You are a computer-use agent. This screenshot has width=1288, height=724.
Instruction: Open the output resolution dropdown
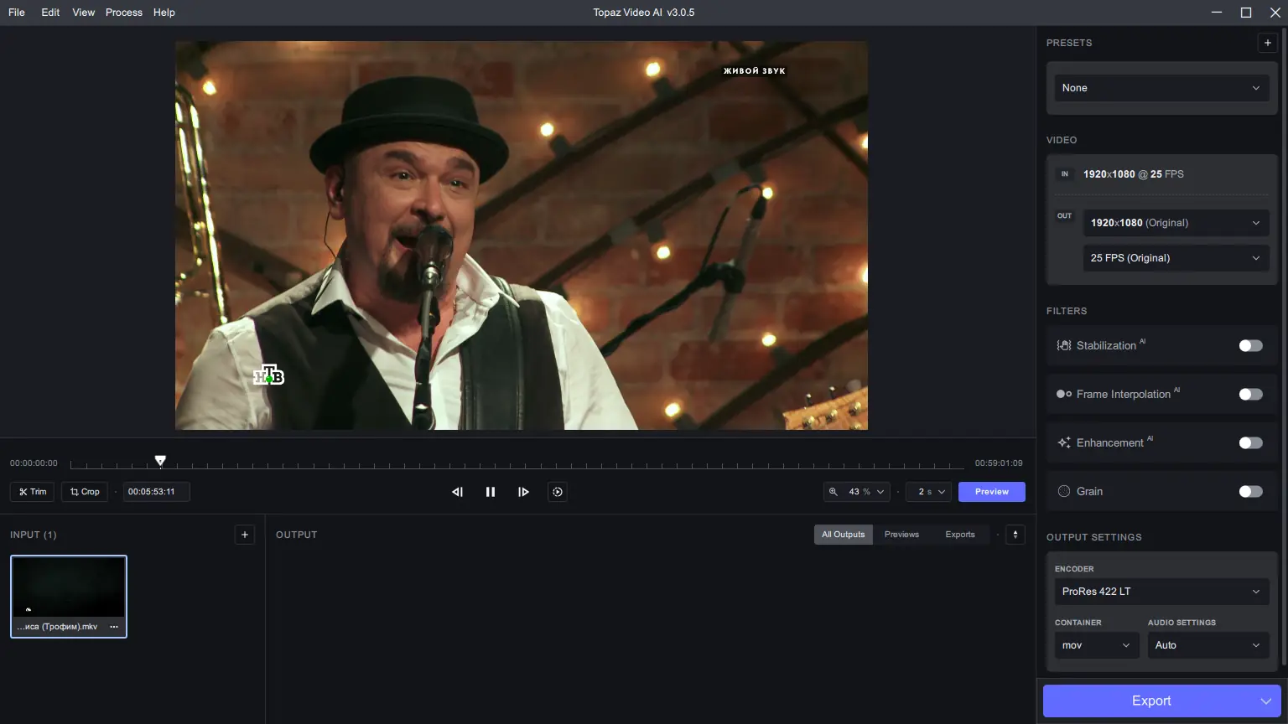coord(1176,223)
